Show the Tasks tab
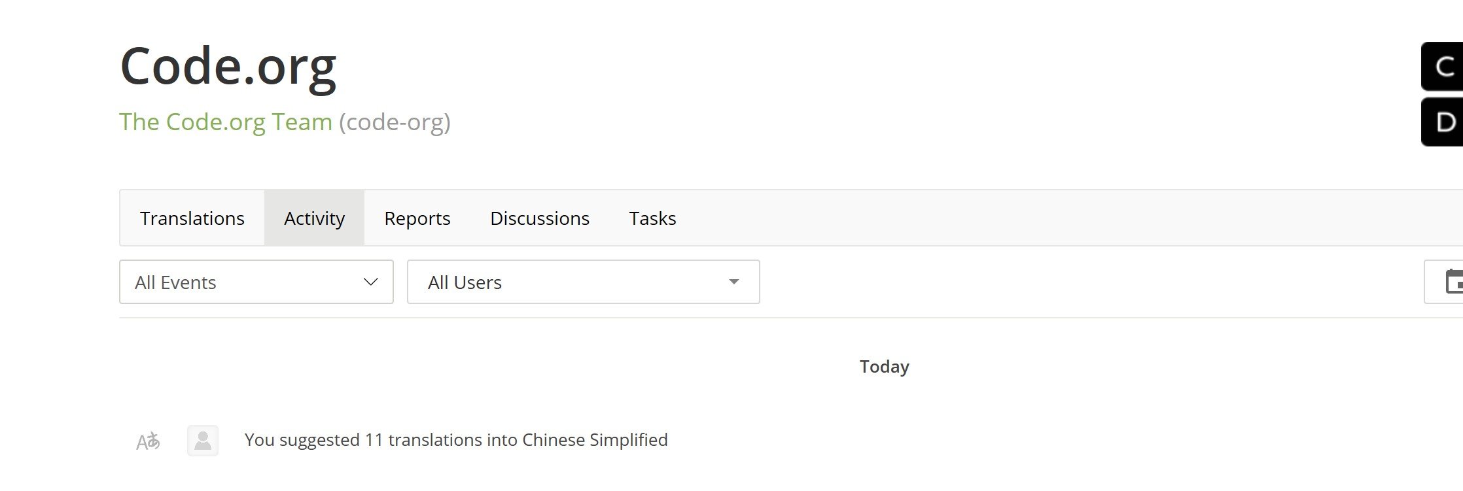Viewport: 1463px width, 491px height. click(652, 218)
